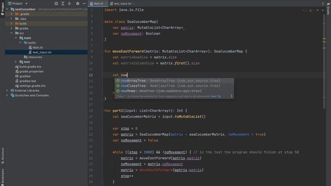Click the Next Tip link in completion popup
Screen dimensions: 331x186
[x=216, y=97]
